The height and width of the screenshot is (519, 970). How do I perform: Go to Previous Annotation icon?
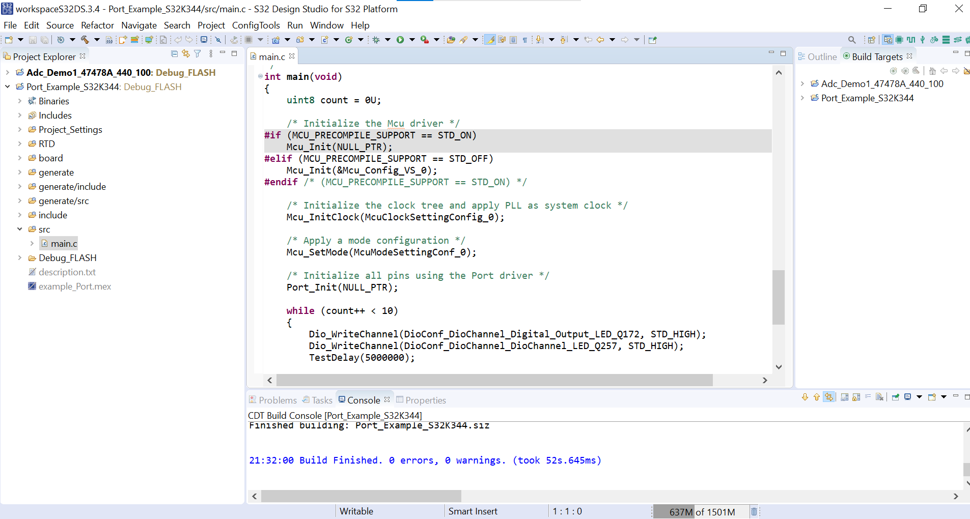tap(564, 40)
